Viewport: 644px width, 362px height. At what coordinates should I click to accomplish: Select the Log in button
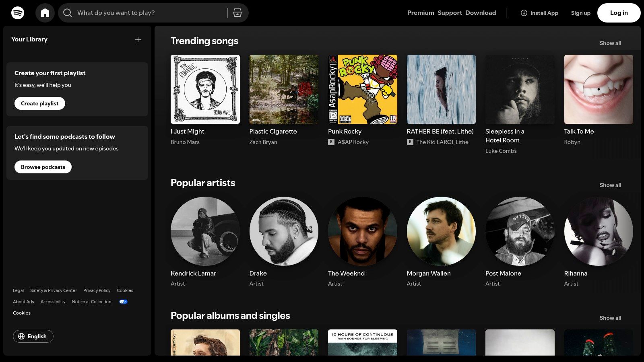tap(619, 12)
